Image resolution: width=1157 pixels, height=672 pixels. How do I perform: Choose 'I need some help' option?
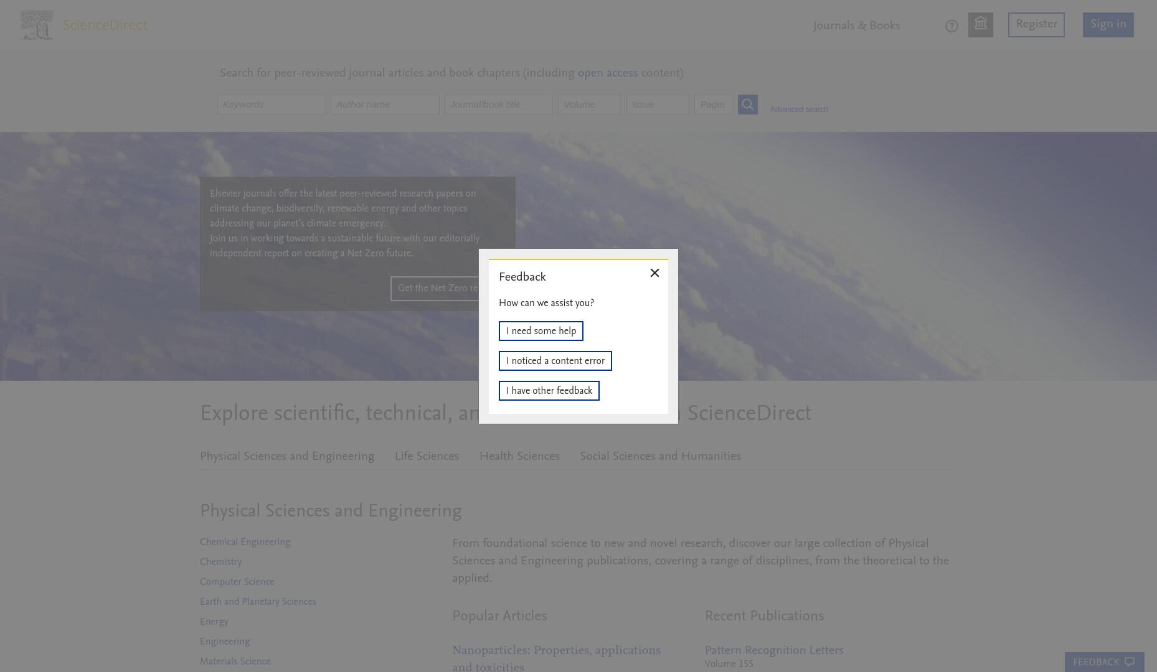coord(541,331)
